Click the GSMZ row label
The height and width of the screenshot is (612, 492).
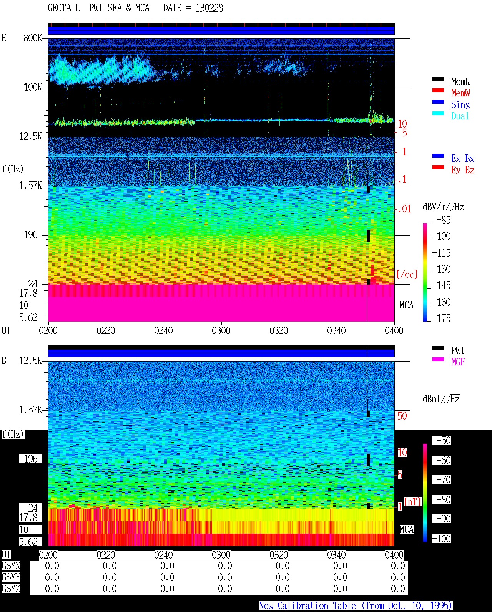click(x=11, y=589)
